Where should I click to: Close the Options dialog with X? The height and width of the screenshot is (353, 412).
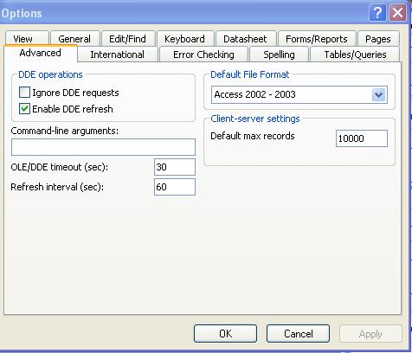pyautogui.click(x=398, y=13)
